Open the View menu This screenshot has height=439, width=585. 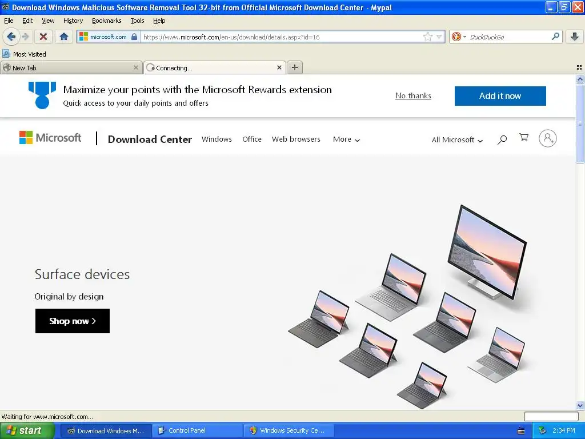(x=48, y=21)
